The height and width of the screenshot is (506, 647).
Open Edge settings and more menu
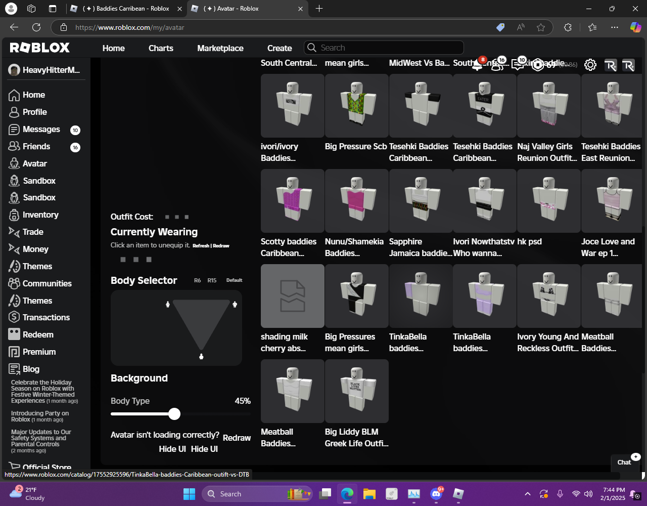tap(615, 27)
